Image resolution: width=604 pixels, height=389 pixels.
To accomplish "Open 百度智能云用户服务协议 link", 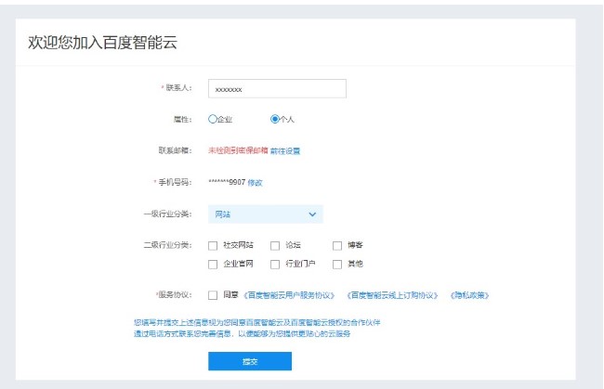I will pos(289,295).
